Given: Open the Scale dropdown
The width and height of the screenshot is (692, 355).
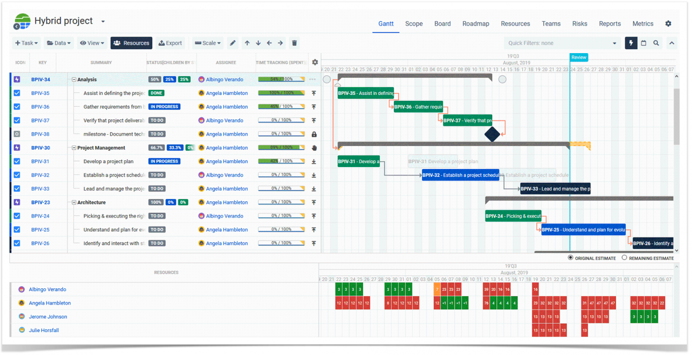Looking at the screenshot, I should [x=207, y=43].
